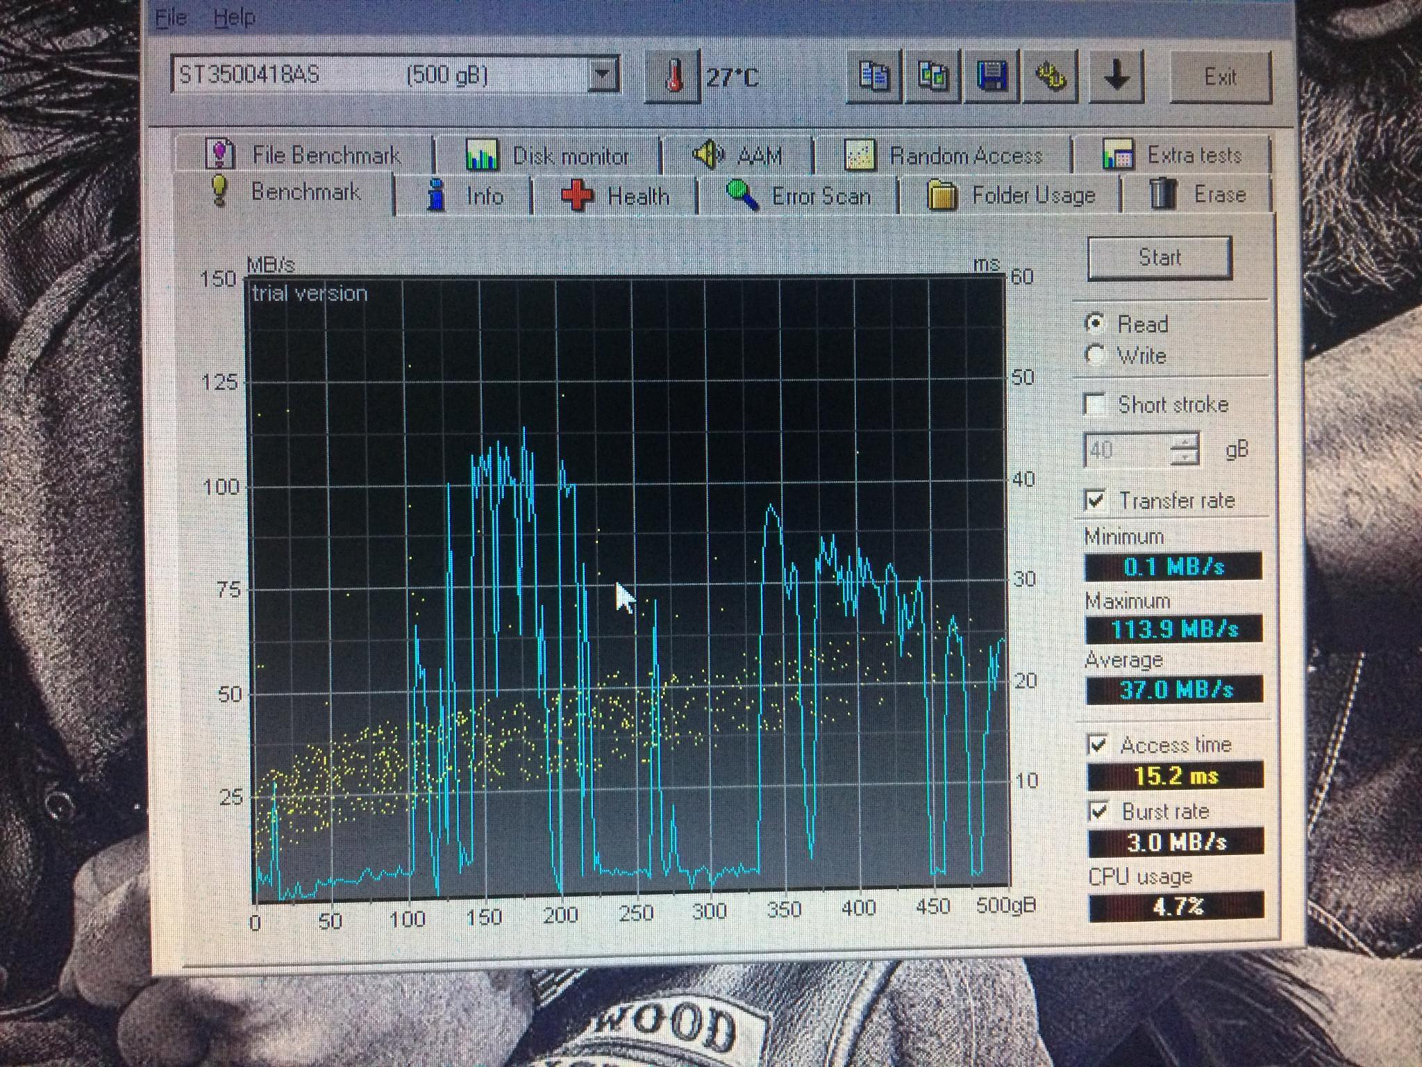Switch to AAM tab
Image resolution: width=1422 pixels, height=1067 pixels.
click(737, 155)
